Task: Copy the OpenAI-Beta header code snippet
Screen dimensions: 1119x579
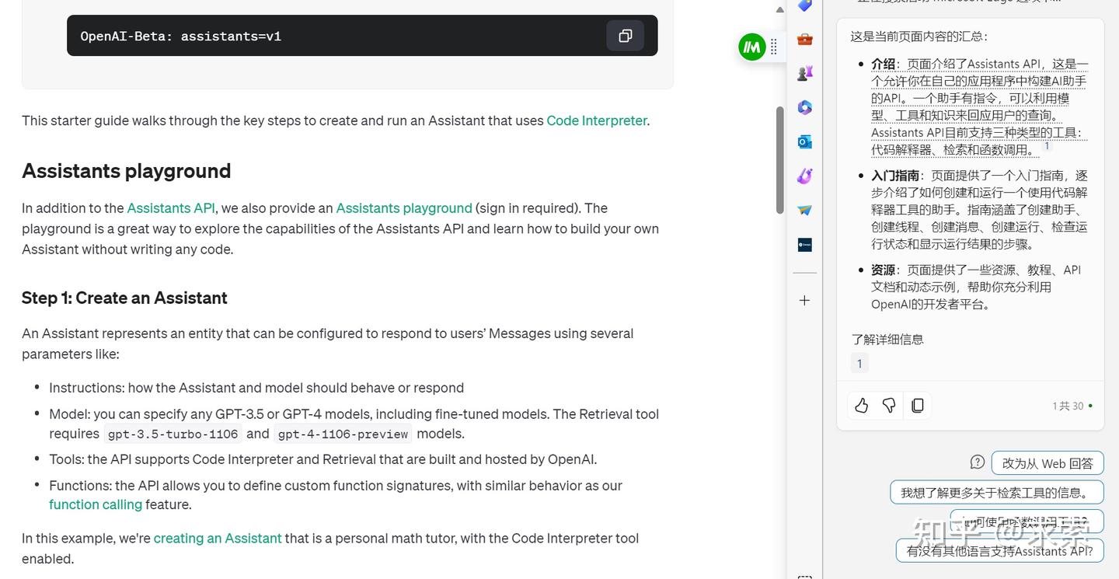Action: 625,36
